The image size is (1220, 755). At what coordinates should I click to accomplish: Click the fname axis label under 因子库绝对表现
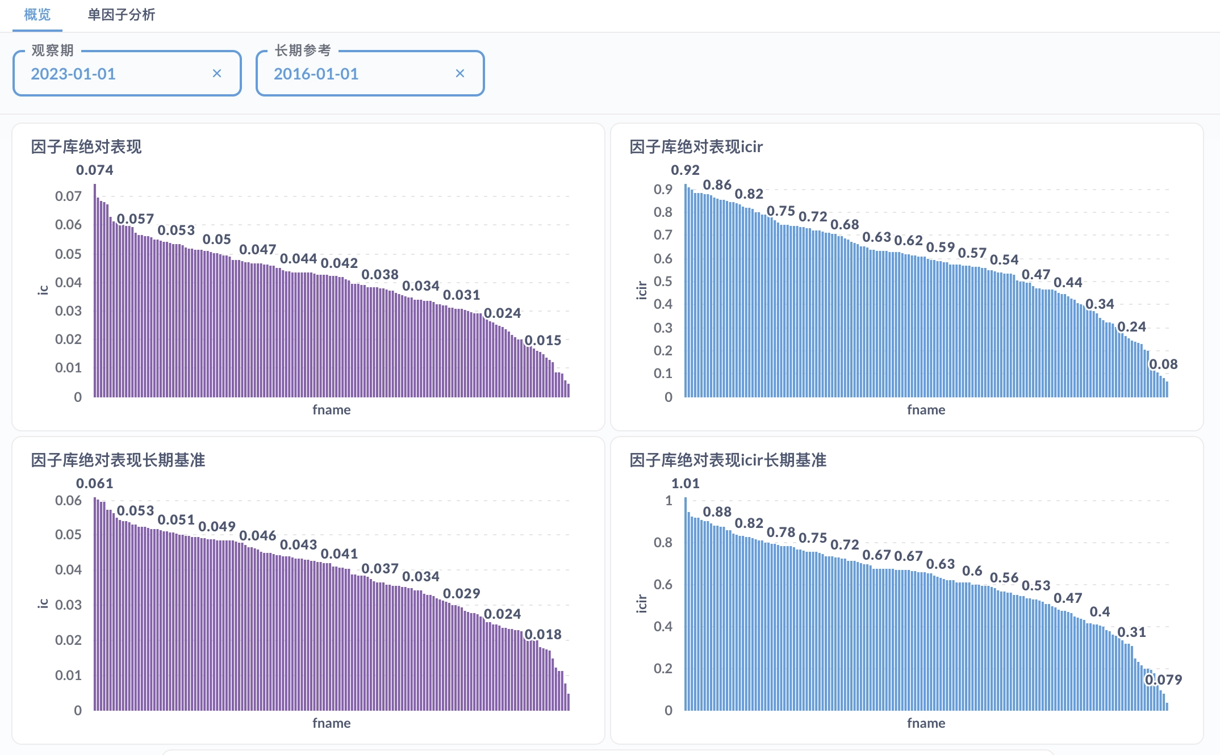(331, 410)
